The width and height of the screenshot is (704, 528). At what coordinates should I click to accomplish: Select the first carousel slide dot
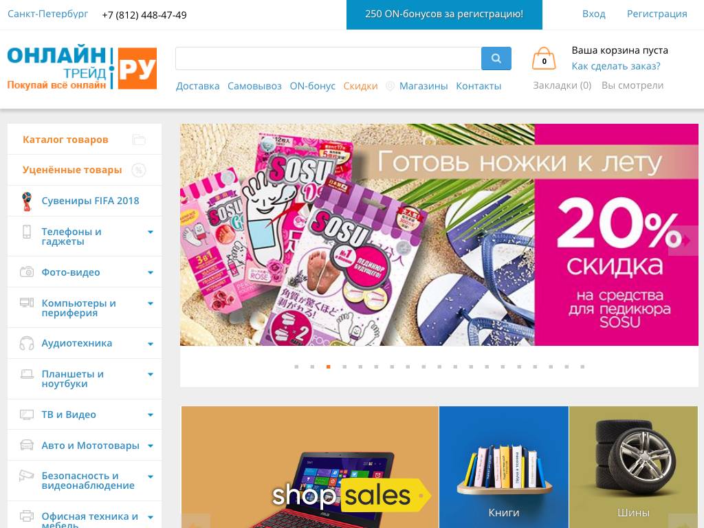click(x=296, y=367)
